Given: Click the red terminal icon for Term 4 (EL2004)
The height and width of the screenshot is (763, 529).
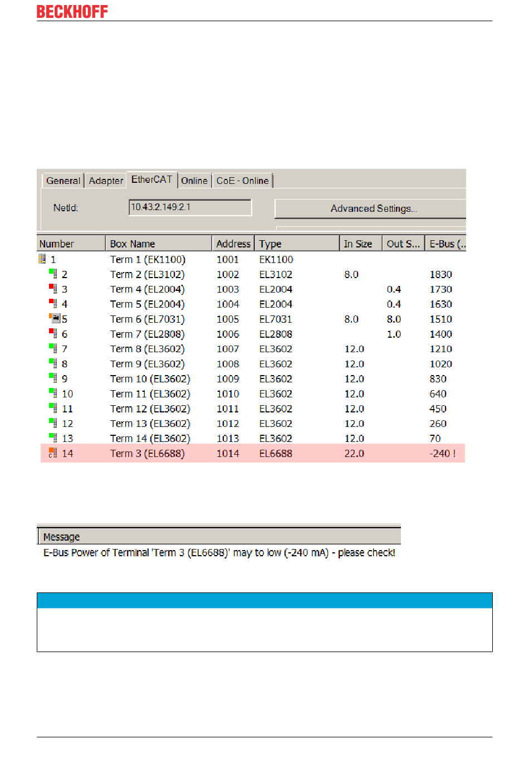Looking at the screenshot, I should point(53,289).
